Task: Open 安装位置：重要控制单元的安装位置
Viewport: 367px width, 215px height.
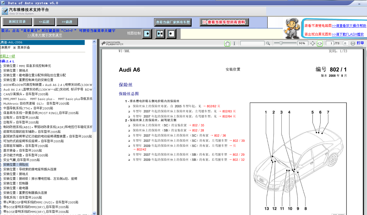Action: coord(28,80)
